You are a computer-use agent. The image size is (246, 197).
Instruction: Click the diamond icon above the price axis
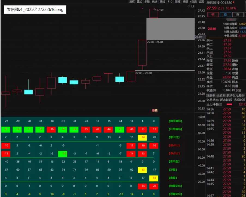pyautogui.click(x=189, y=6)
